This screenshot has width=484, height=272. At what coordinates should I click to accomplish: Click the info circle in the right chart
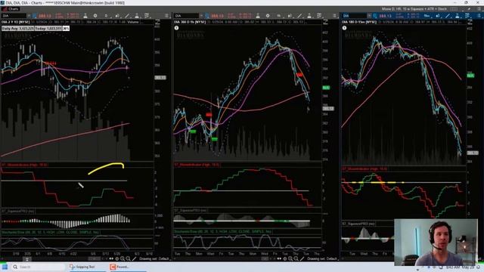click(x=344, y=28)
